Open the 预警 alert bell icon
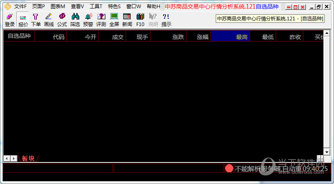Screen dimensions: 334x184 coord(88,20)
